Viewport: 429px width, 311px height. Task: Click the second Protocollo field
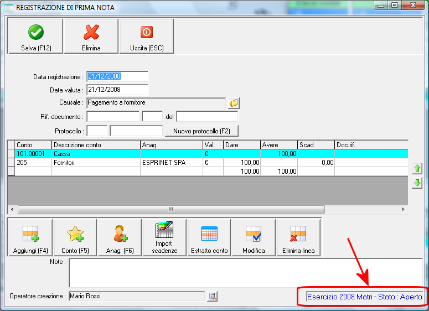click(x=136, y=131)
